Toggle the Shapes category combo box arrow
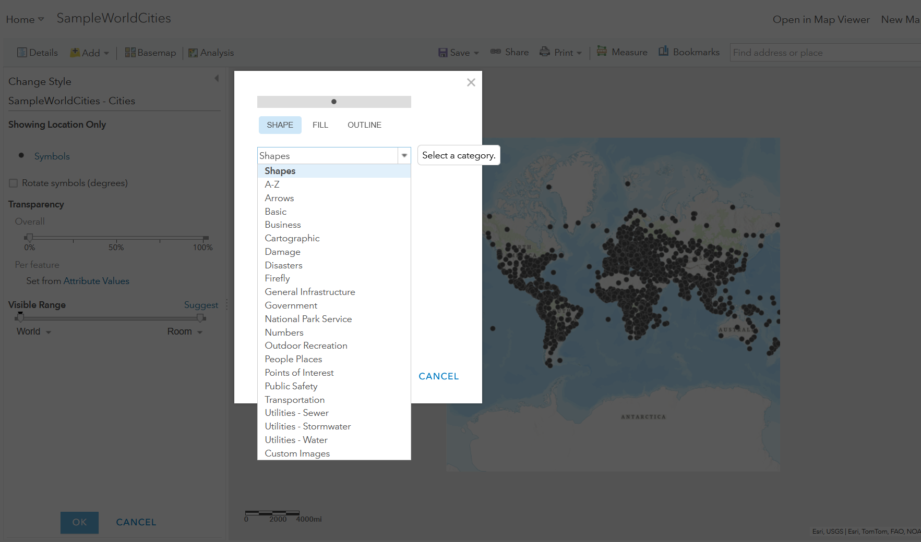Image resolution: width=921 pixels, height=542 pixels. [404, 156]
